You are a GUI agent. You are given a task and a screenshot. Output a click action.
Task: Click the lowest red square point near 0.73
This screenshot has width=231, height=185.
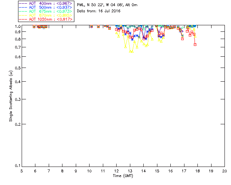[x=195, y=44]
